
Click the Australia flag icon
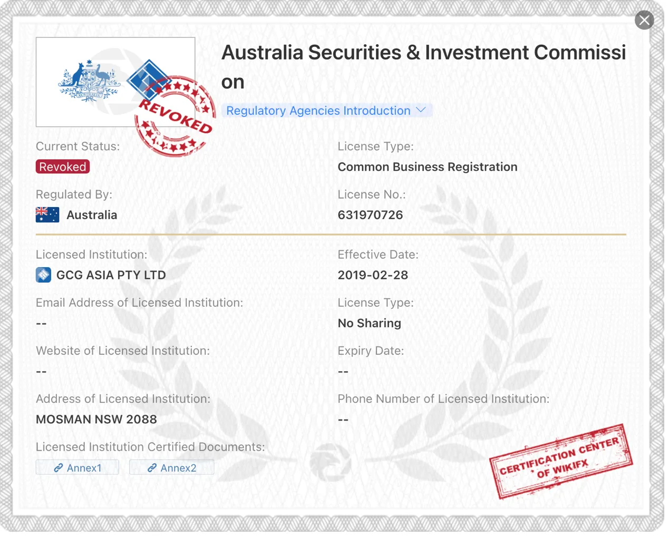[47, 215]
